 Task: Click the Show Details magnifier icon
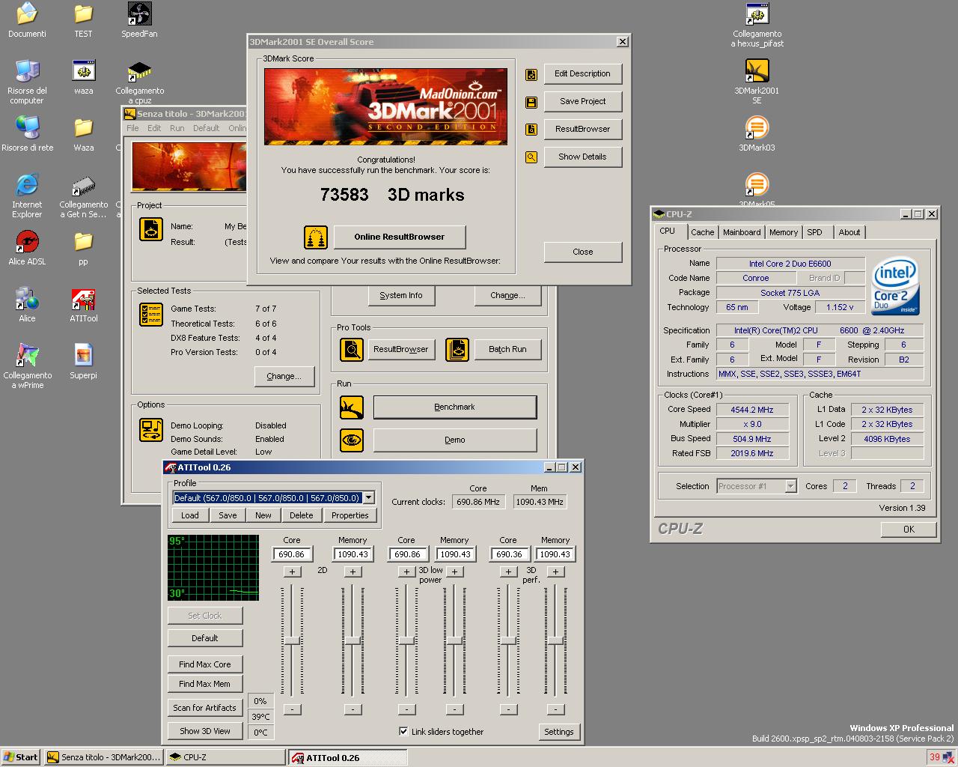(x=531, y=157)
